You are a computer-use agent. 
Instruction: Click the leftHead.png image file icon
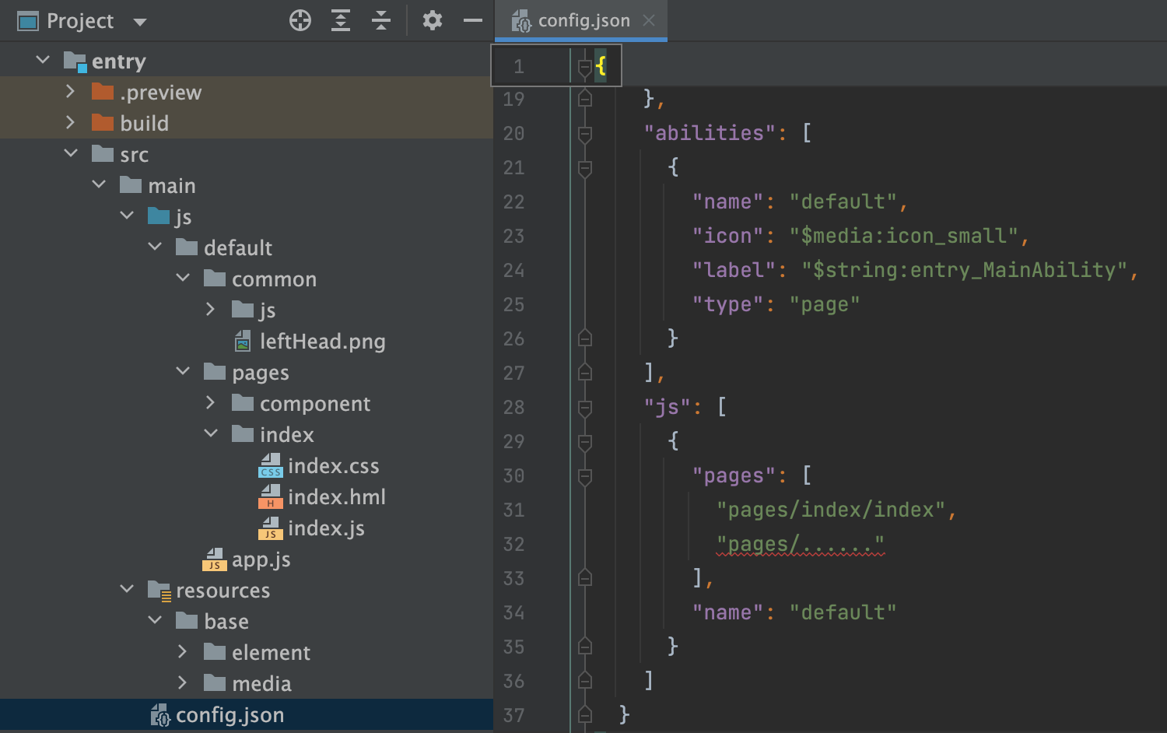243,341
